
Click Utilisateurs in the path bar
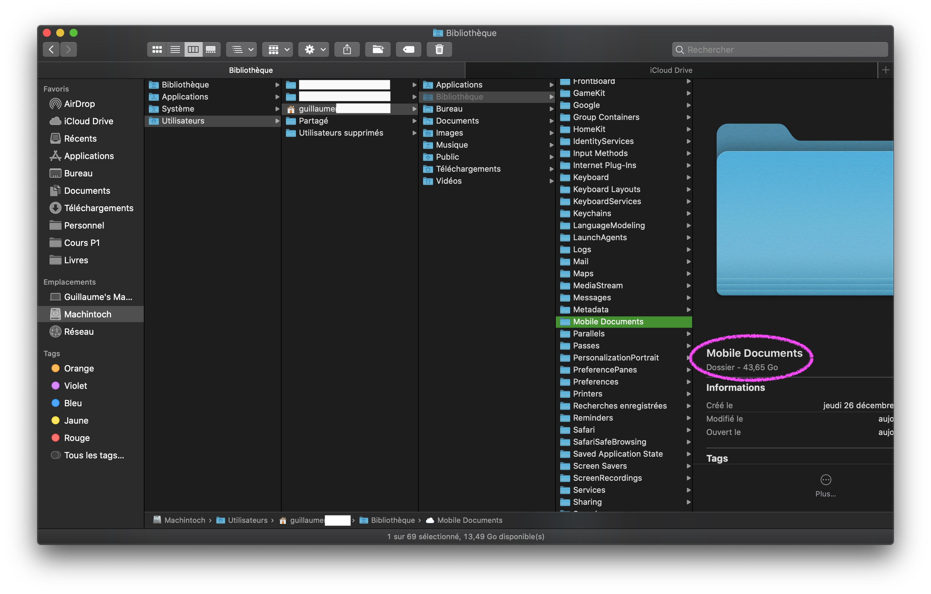[247, 520]
